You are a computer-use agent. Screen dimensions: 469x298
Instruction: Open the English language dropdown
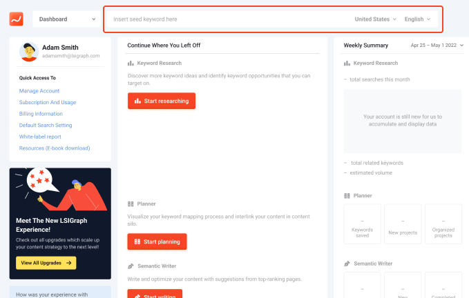pyautogui.click(x=417, y=19)
